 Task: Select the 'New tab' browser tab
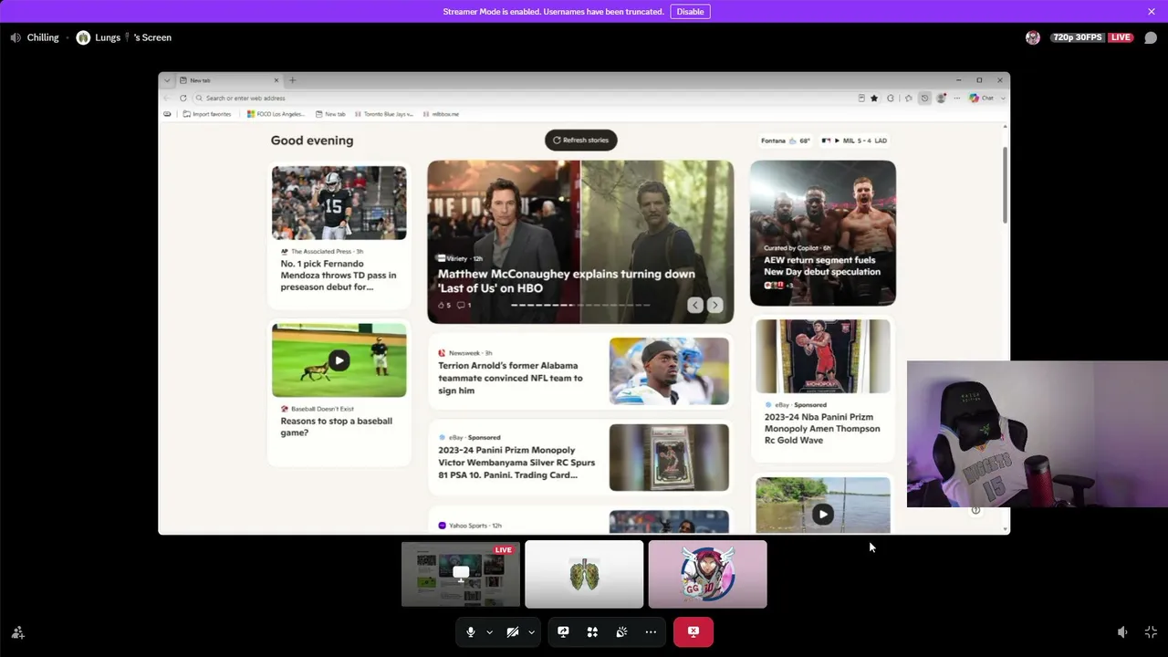pyautogui.click(x=228, y=80)
